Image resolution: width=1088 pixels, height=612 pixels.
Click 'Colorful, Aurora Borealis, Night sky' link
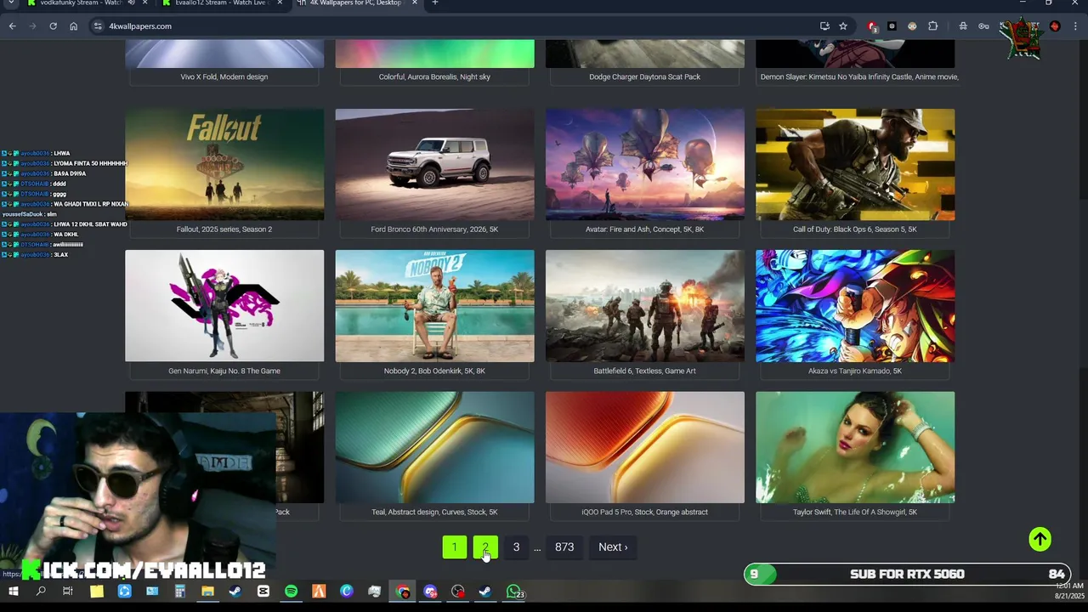click(434, 76)
